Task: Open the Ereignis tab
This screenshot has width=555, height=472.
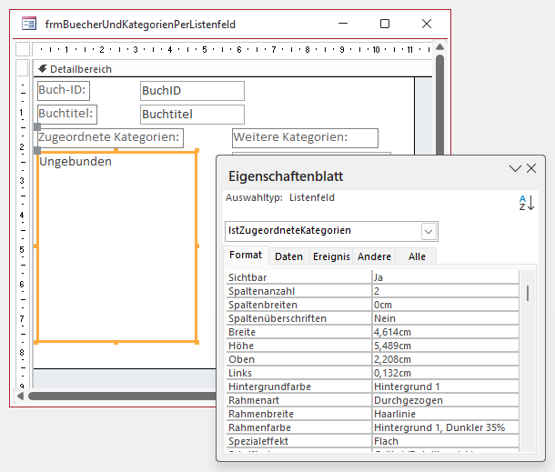Action: tap(330, 256)
